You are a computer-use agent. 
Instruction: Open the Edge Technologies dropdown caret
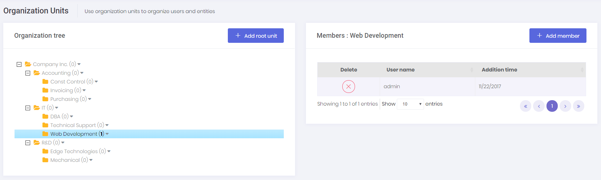(x=109, y=151)
